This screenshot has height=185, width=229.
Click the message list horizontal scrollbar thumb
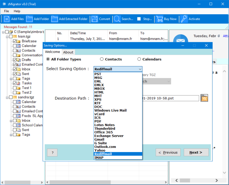80,182
